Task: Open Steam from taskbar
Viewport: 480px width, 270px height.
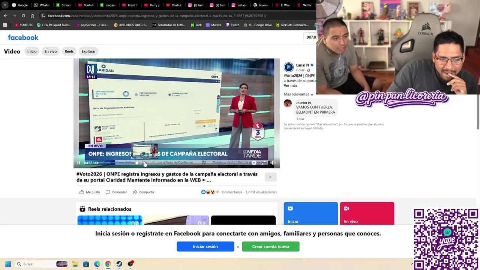Action: pyautogui.click(x=119, y=264)
